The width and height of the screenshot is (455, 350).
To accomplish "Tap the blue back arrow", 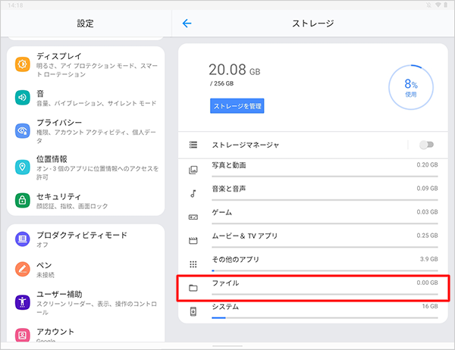I will click(187, 23).
